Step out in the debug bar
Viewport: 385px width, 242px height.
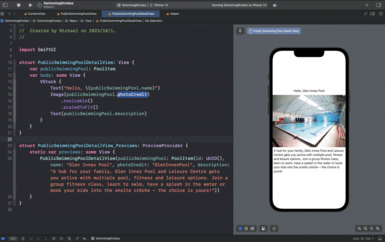[x=46, y=239]
